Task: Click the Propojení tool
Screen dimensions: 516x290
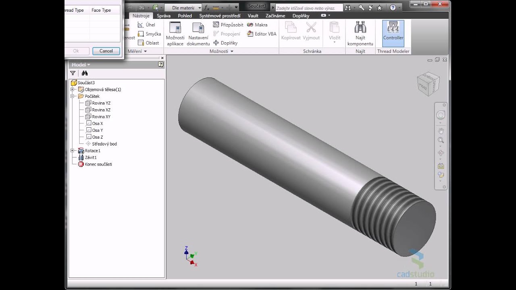Action: [x=227, y=34]
